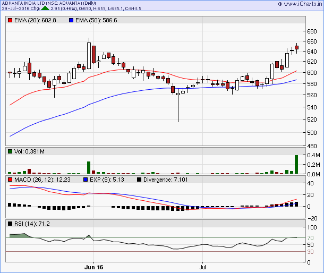Click the last red candlestick at the chart's right end
Image resolution: width=324 pixels, height=273 pixels.
coord(297,48)
